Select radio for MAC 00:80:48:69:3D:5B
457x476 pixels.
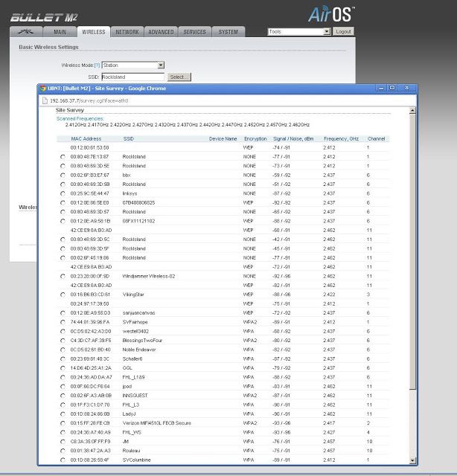(63, 184)
